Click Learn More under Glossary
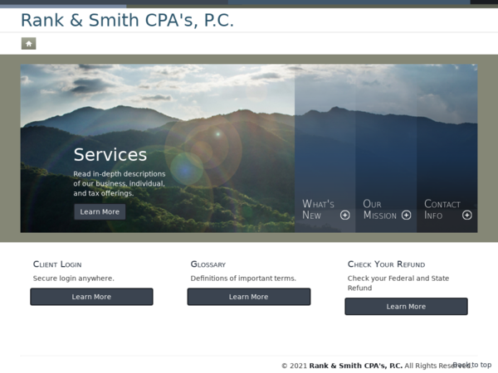The height and width of the screenshot is (373, 498). 249,297
